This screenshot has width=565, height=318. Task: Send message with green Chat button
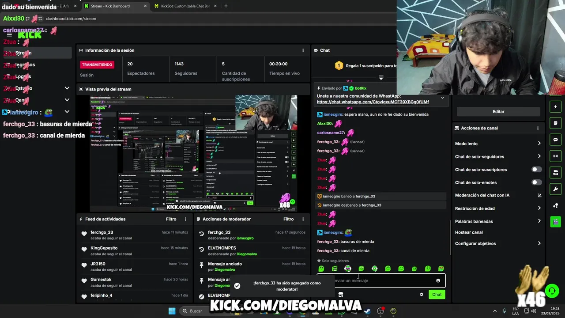[437, 295]
